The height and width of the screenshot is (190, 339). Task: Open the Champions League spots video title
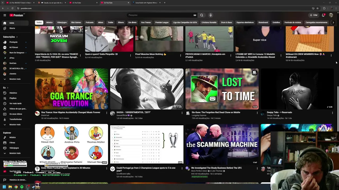[146, 169]
